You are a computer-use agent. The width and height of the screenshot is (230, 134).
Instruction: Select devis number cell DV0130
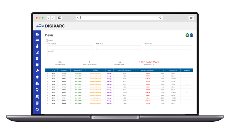pyautogui.click(x=64, y=104)
